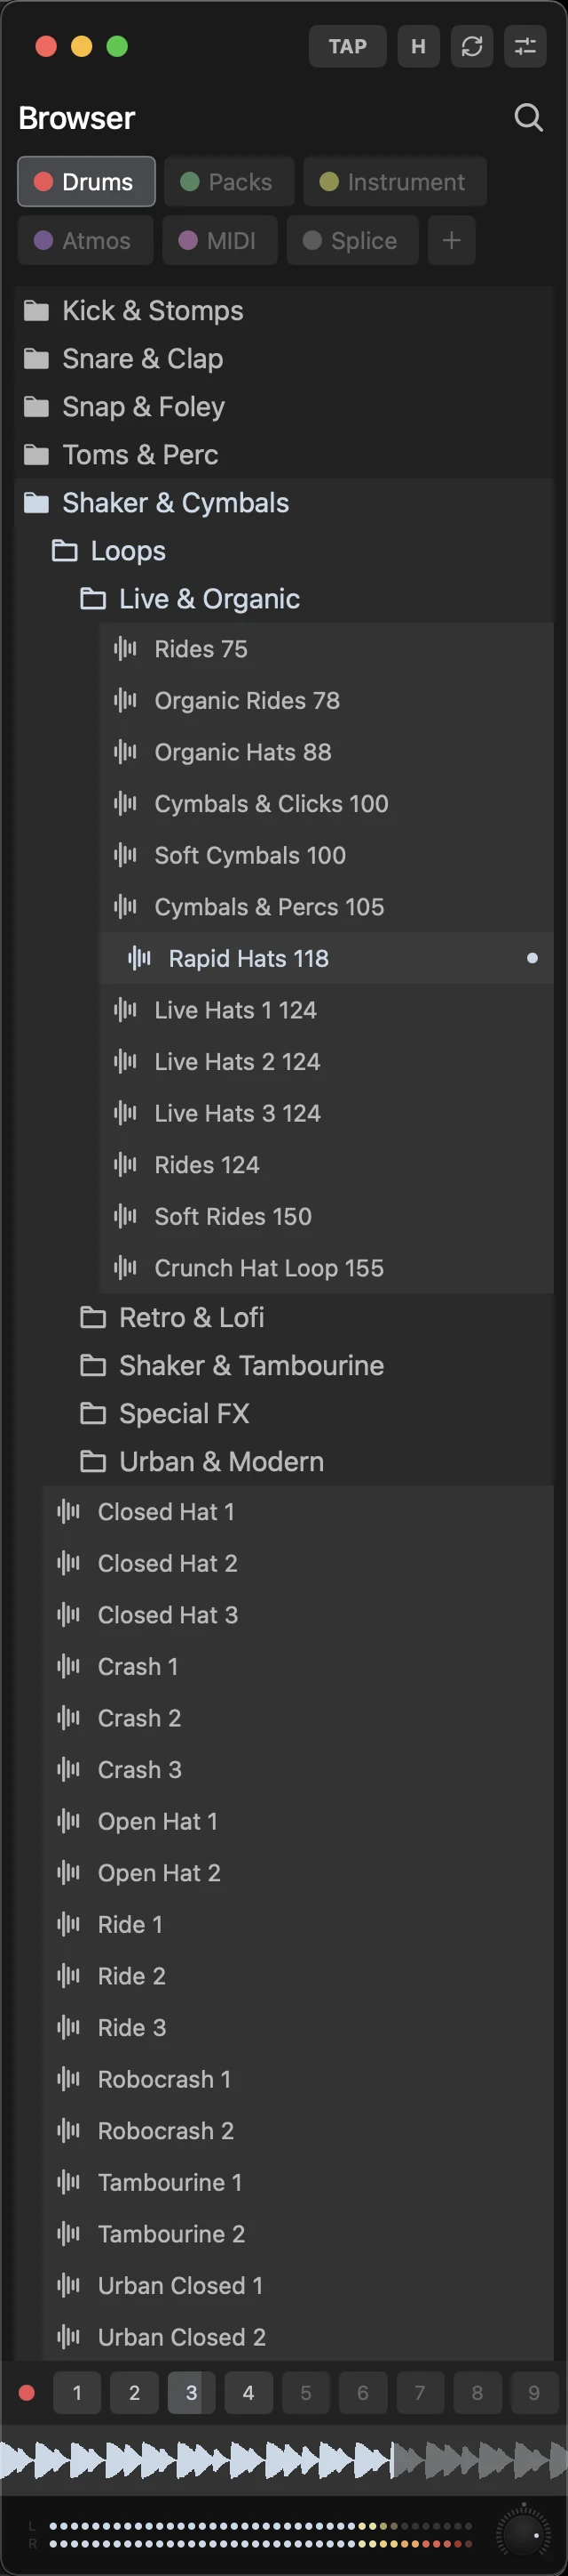The width and height of the screenshot is (568, 2576).
Task: Toggle slot number 3 at bottom
Action: pyautogui.click(x=192, y=2393)
